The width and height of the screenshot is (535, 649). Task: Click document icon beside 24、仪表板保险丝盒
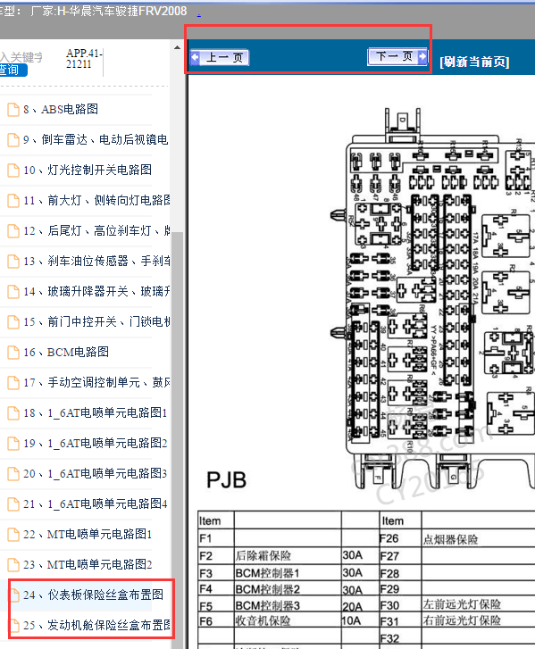[x=14, y=595]
